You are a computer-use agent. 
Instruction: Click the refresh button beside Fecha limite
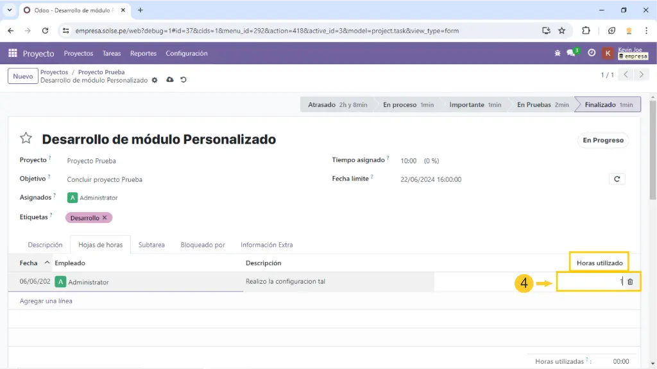point(617,179)
